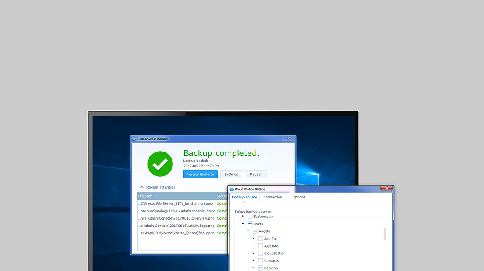Click the 'Angela' folder label
Screen dimensions: 484x271
265,231
